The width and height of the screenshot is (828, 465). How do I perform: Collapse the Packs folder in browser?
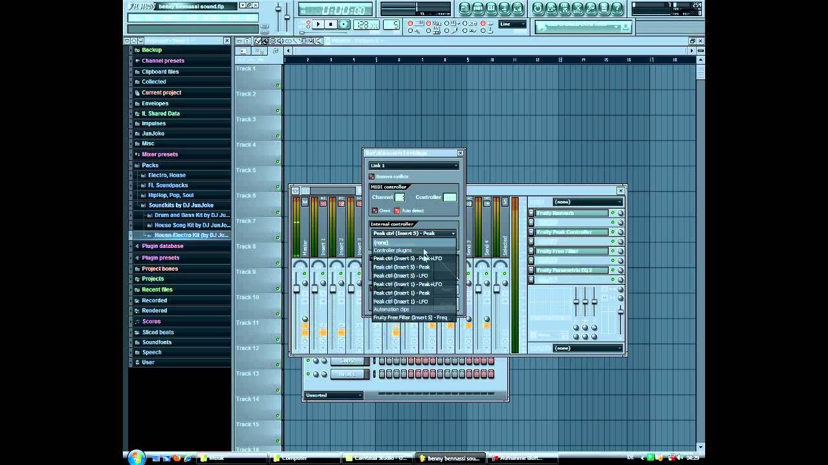(150, 165)
